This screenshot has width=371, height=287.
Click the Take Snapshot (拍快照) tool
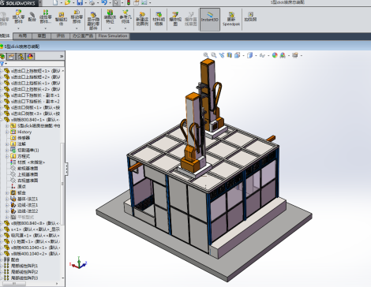click(250, 17)
